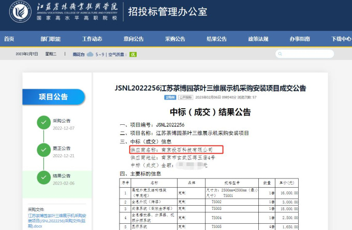Click the blue 货物类 tag under title

pyautogui.click(x=170, y=97)
